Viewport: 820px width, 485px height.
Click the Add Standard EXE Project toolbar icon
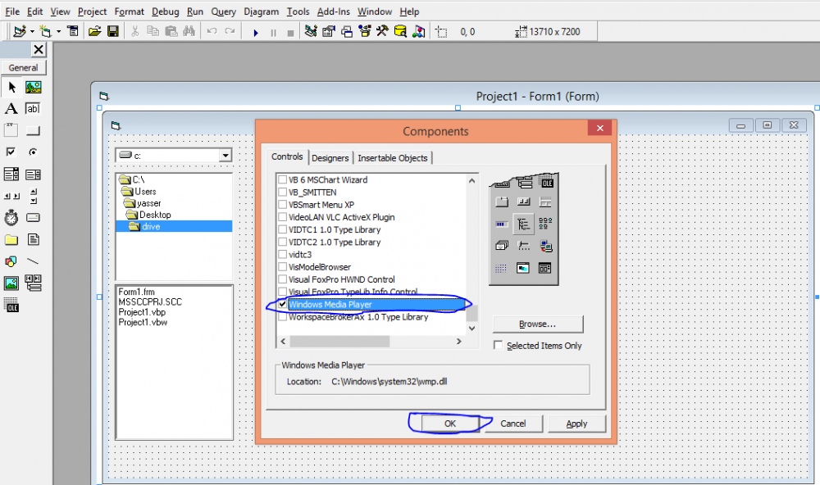pyautogui.click(x=20, y=32)
